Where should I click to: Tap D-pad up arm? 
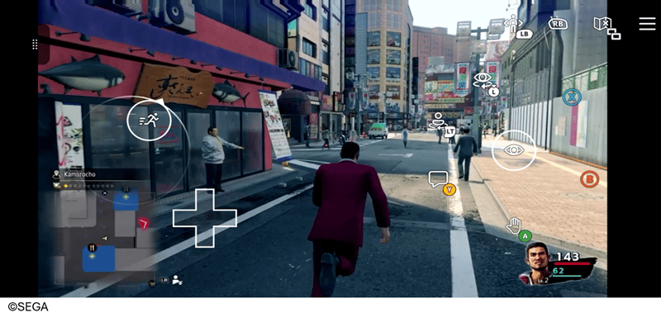205,198
